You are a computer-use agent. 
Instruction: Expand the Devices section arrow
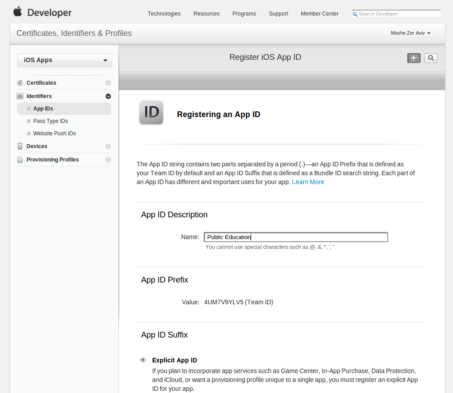point(108,146)
